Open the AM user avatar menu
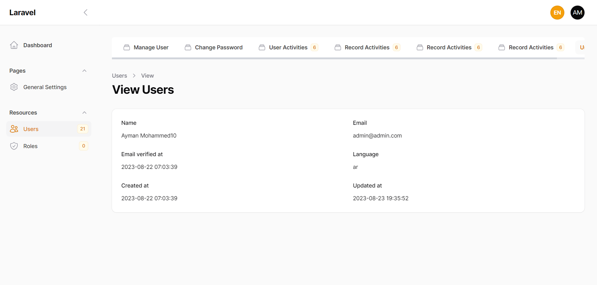The image size is (597, 285). 577,12
